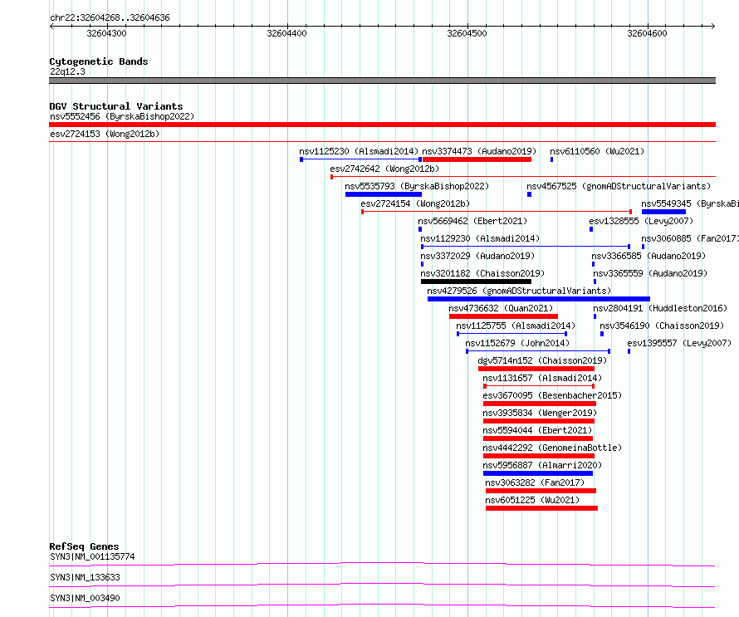Click the nsv4279526 long blue bar
Image resolution: width=739 pixels, height=617 pixels.
pos(539,299)
